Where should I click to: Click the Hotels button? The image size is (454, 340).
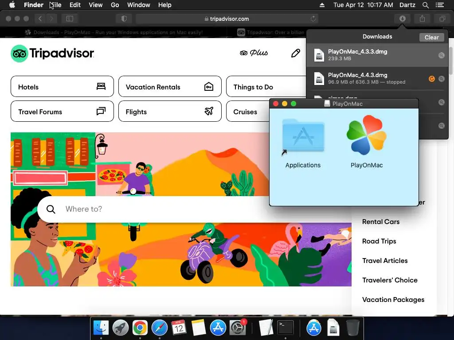62,86
